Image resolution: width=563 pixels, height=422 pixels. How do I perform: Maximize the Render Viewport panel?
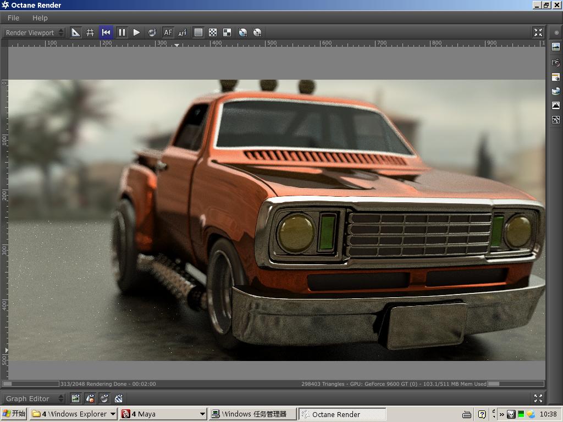coord(538,32)
